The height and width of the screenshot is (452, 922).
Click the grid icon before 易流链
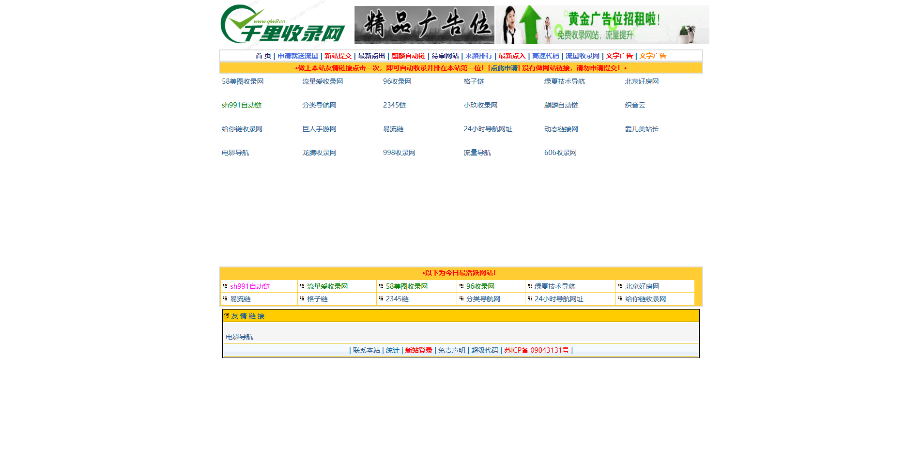[x=225, y=299]
